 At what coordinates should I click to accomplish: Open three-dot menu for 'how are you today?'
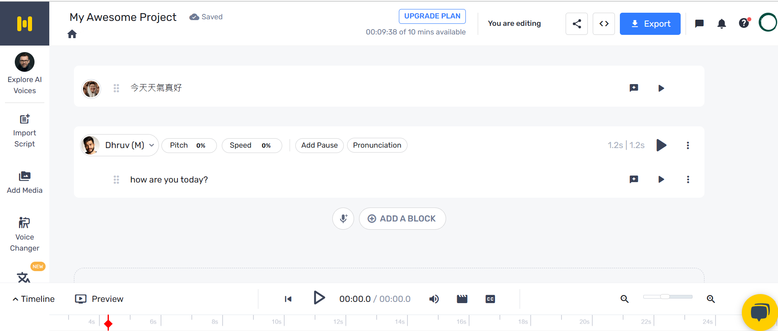click(x=688, y=179)
